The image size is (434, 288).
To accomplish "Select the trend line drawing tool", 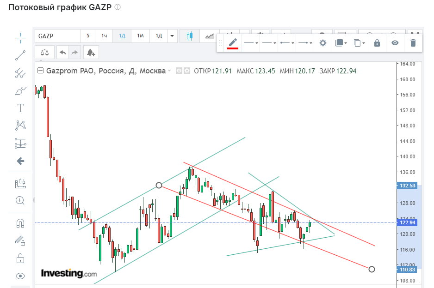I will click(x=20, y=55).
